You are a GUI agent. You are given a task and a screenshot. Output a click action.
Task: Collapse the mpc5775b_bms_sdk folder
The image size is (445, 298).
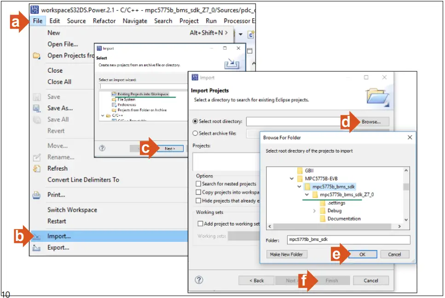pos(299,187)
